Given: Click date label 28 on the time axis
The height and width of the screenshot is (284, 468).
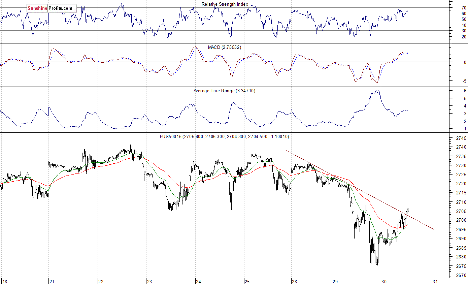Looking at the screenshot, I should pos(294,281).
